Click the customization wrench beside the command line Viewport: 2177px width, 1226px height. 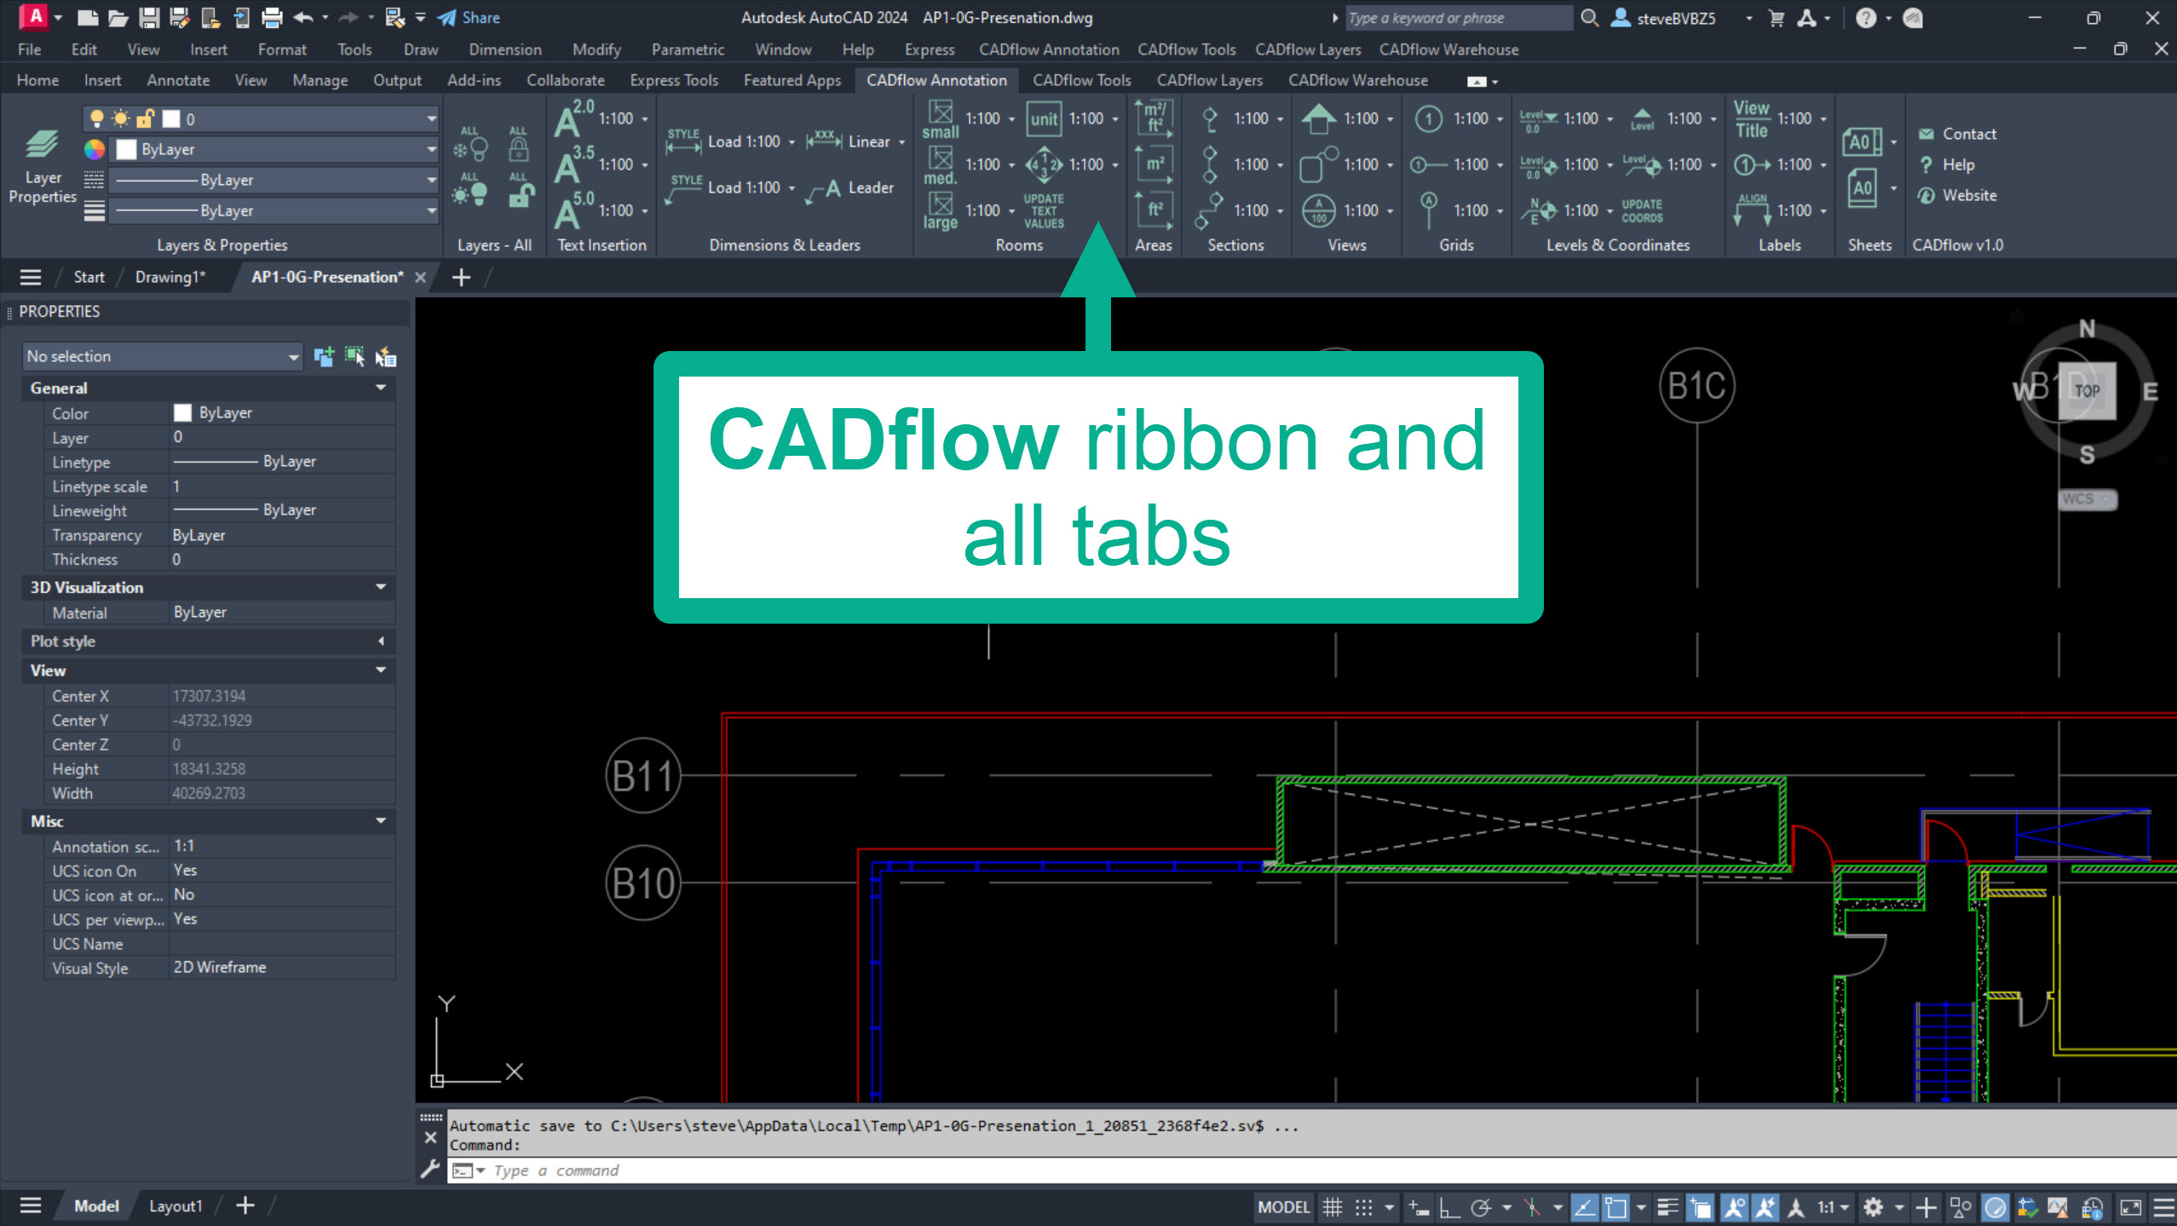pos(430,1170)
